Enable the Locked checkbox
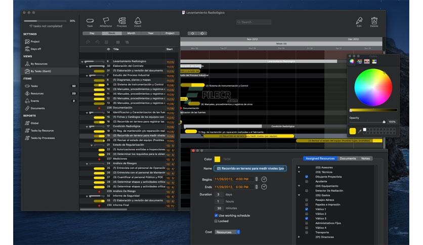Screen dimensions: 423x245 pos(216,221)
